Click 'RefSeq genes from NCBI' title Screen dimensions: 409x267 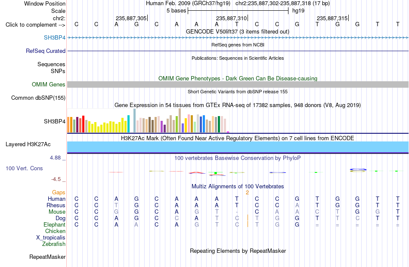(238, 45)
